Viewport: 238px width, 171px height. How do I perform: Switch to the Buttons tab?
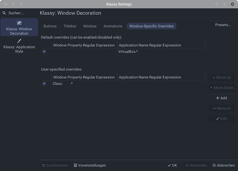(50, 26)
